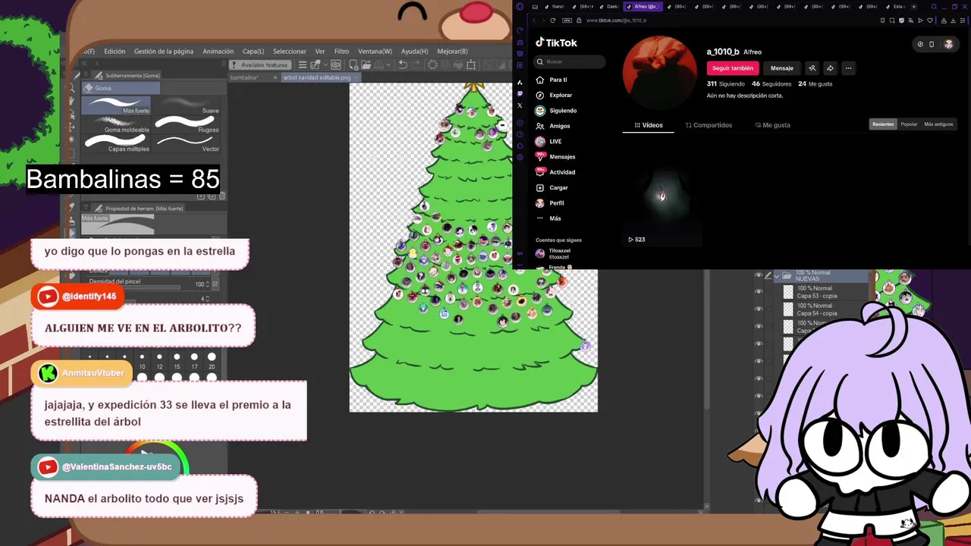The image size is (971, 546).
Task: Collapse the NUEVAS layer folder
Action: (x=777, y=275)
